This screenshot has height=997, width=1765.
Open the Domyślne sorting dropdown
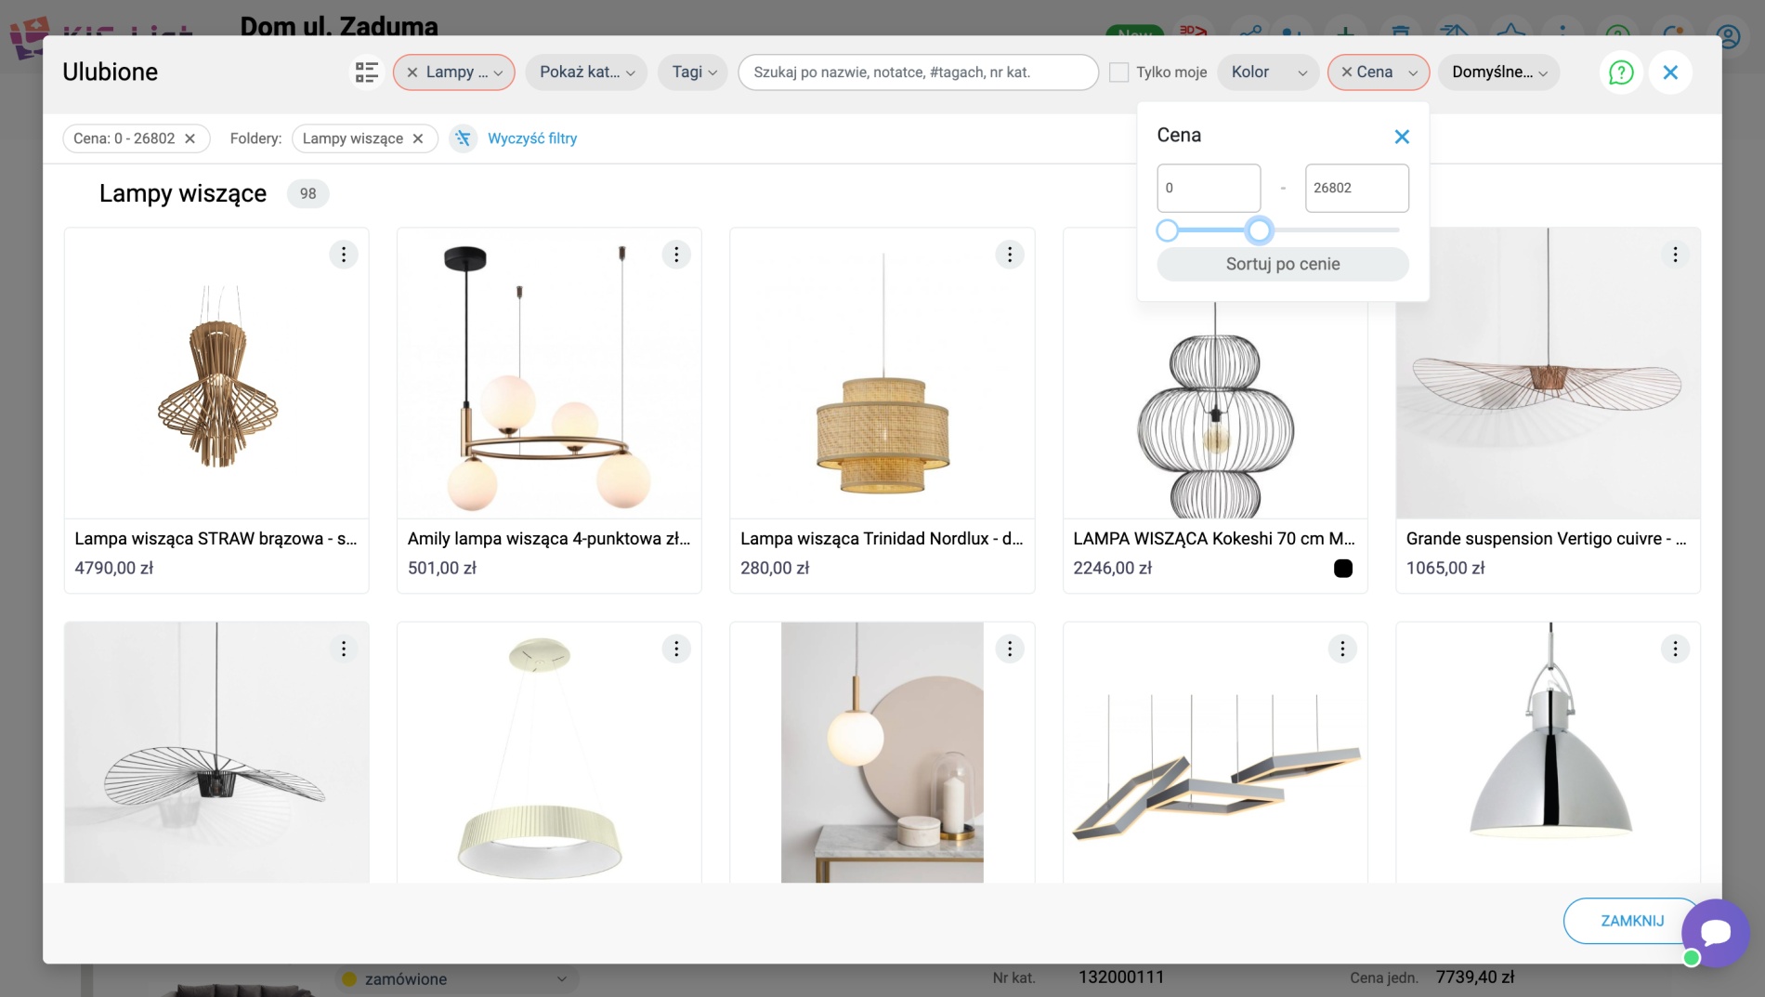(x=1498, y=72)
